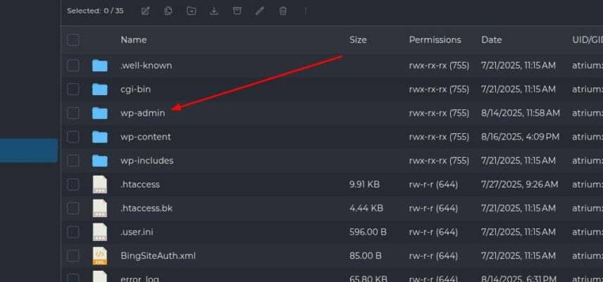This screenshot has width=603, height=282.
Task: Open the wp-includes folder name
Action: [147, 161]
